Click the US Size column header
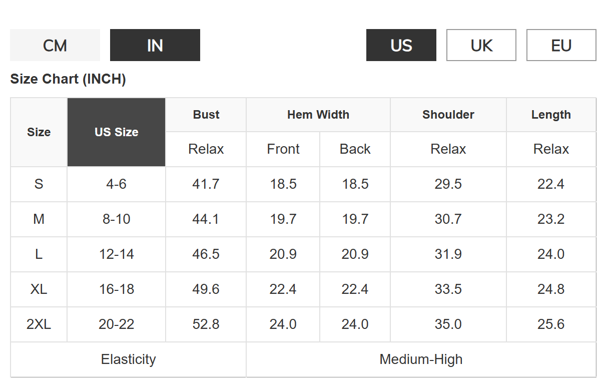This screenshot has width=607, height=383. coord(117,132)
